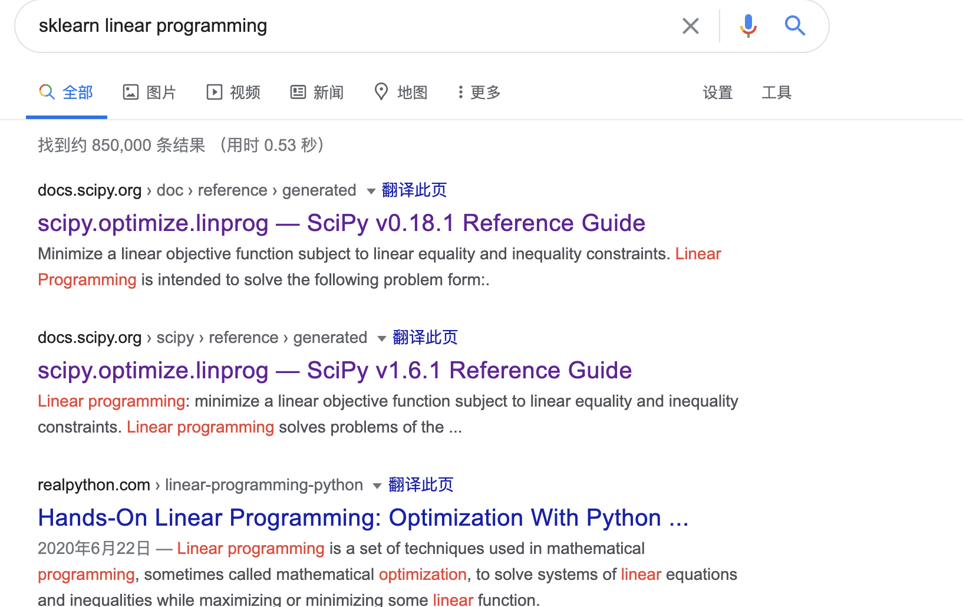Image resolution: width=963 pixels, height=607 pixels.
Task: Select the 视频 videos icon tab
Action: pos(214,92)
